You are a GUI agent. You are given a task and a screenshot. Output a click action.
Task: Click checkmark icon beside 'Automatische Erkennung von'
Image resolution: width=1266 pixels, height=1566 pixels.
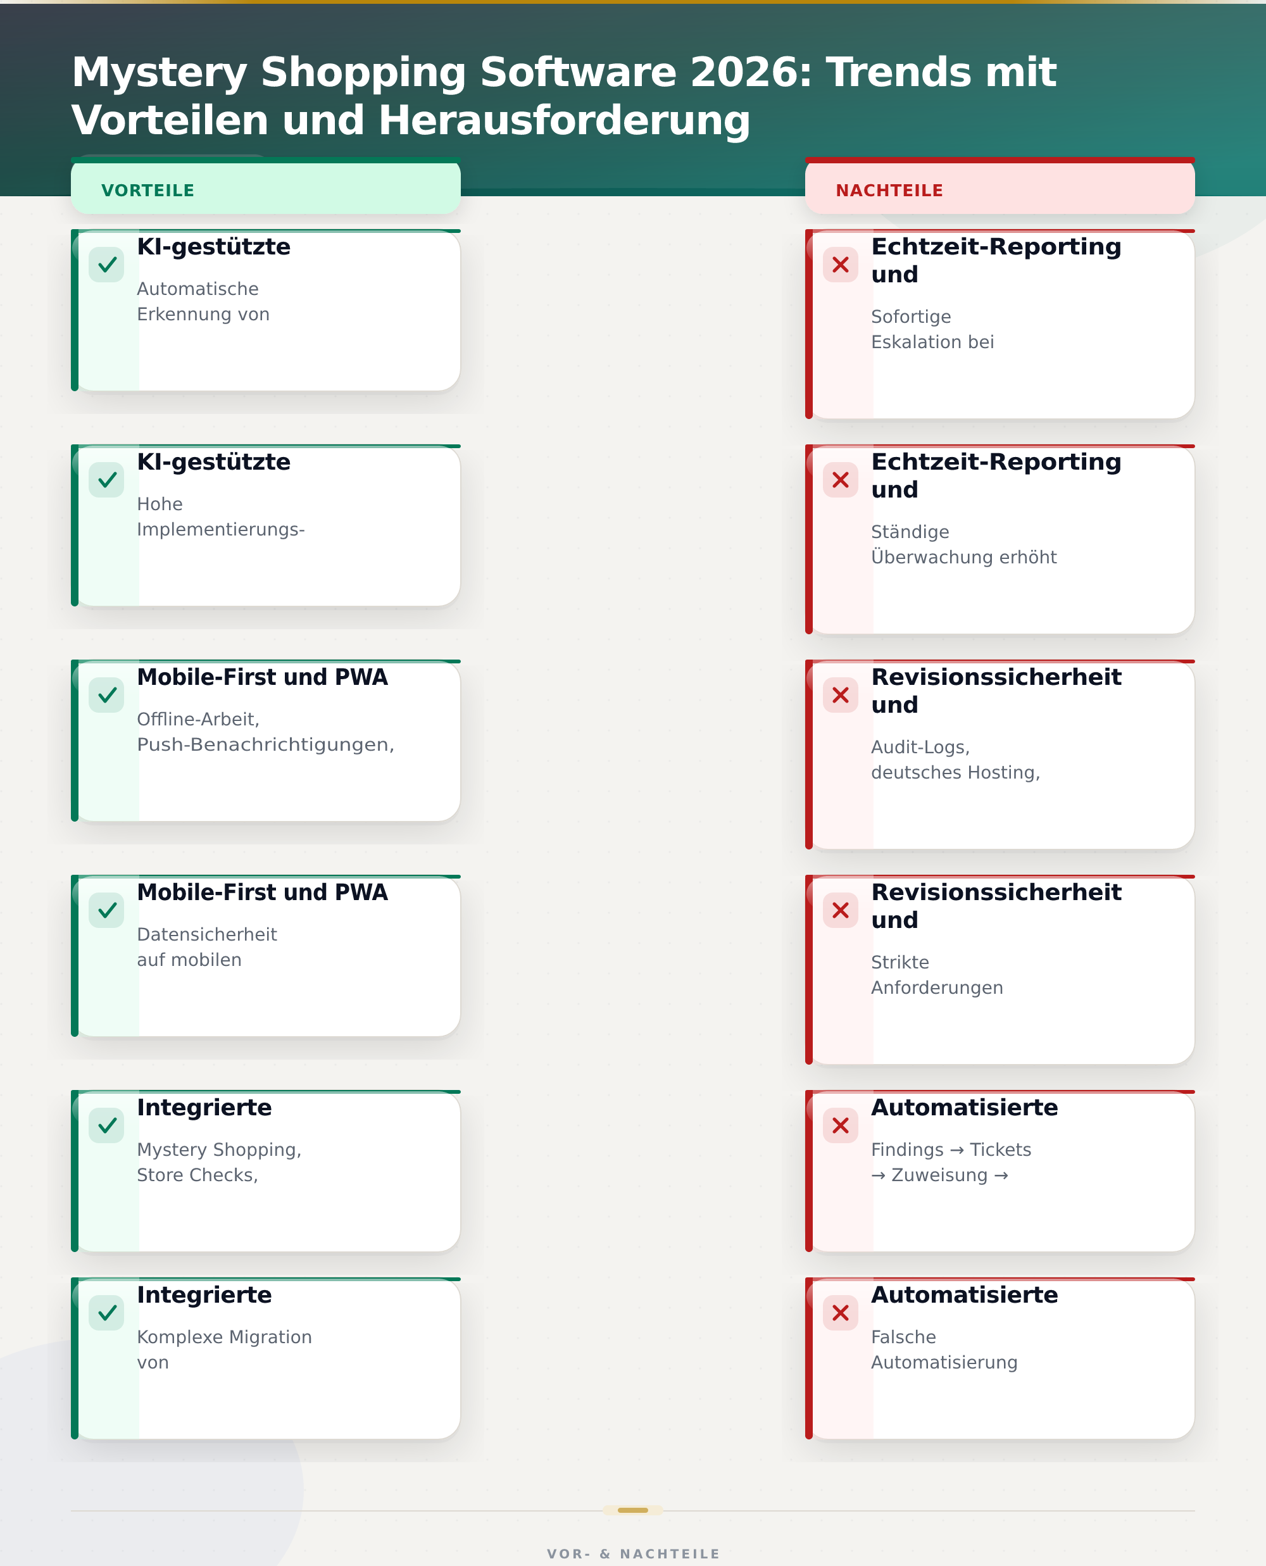tap(106, 265)
